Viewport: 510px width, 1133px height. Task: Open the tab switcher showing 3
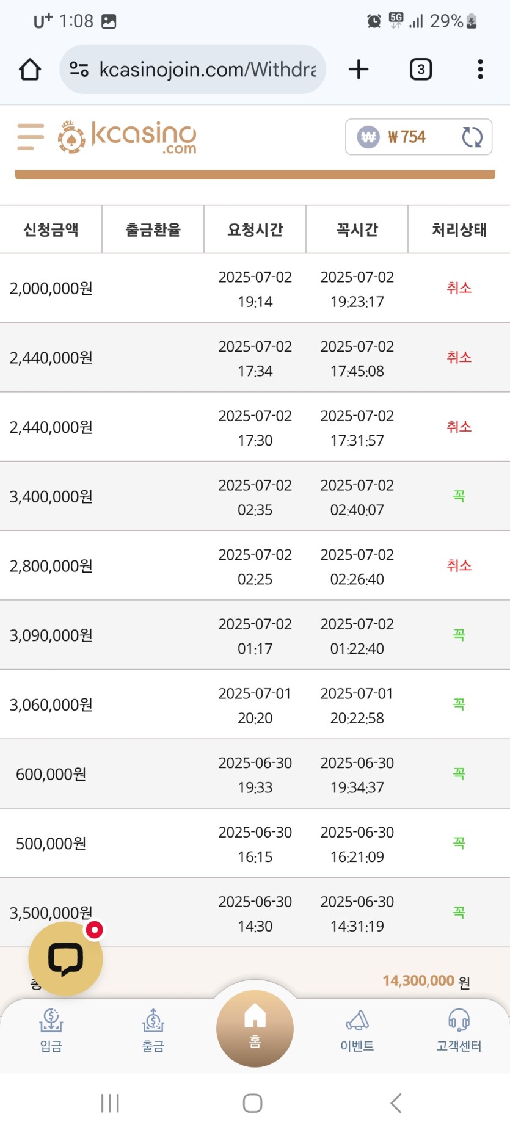(x=421, y=70)
